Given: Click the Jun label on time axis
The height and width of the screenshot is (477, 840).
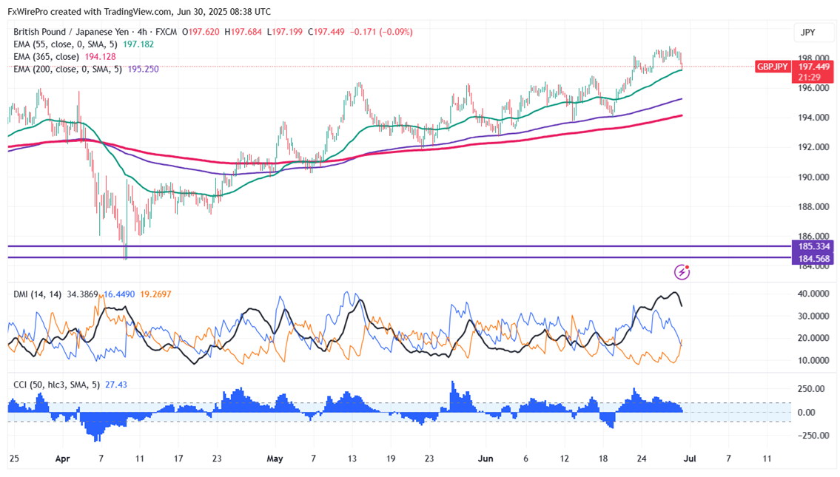Looking at the screenshot, I should pos(485,459).
